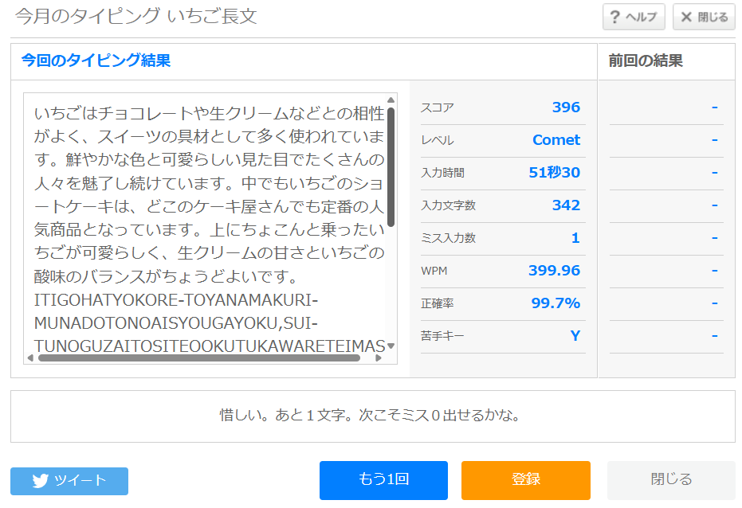The image size is (742, 508).
Task: Click the 正確率 label
Action: point(438,303)
